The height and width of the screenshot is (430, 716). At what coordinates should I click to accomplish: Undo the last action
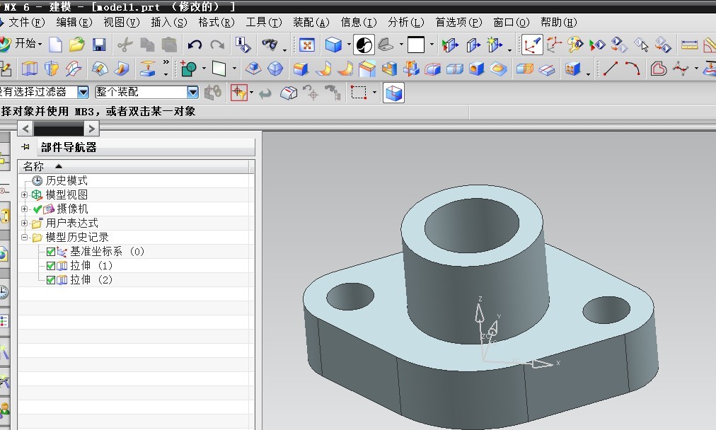click(x=195, y=45)
